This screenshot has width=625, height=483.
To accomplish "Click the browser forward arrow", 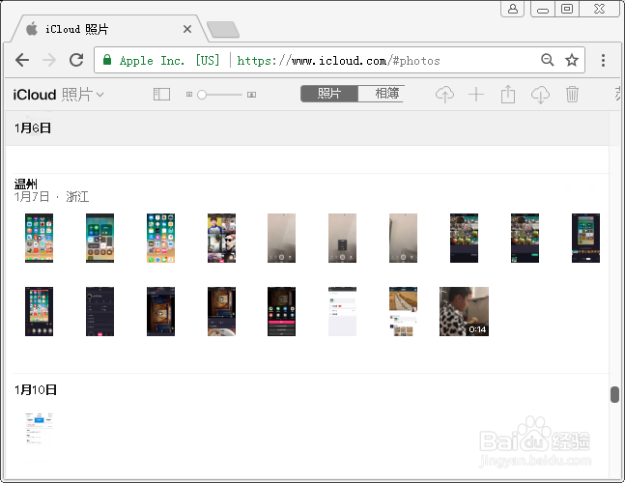I will [x=49, y=60].
